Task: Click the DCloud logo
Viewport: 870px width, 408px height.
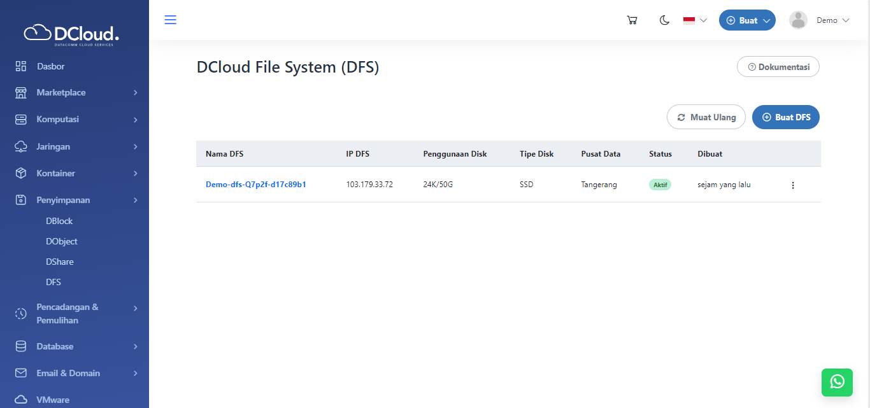Action: click(x=71, y=34)
